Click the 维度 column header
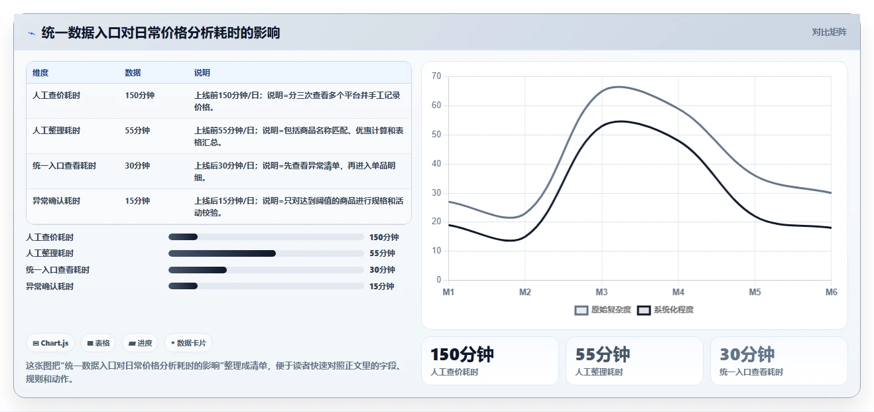Image resolution: width=874 pixels, height=412 pixels. (x=40, y=73)
